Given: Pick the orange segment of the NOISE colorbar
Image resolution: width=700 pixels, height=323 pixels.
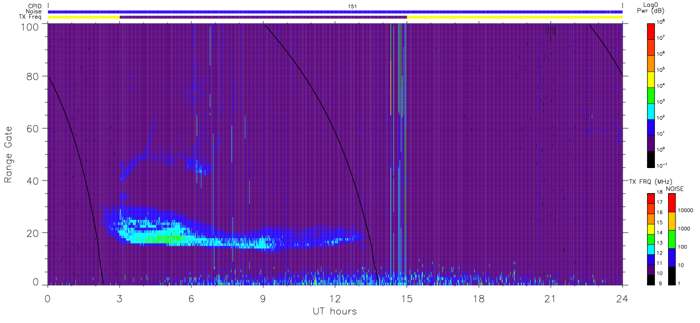Looking at the screenshot, I should [671, 221].
